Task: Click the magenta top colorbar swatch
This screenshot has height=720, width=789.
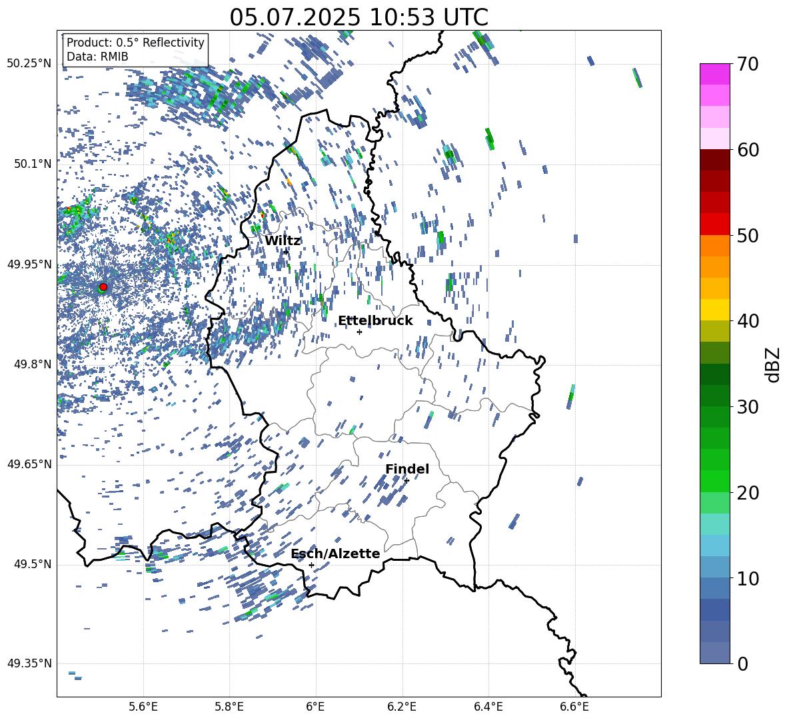Action: (714, 74)
